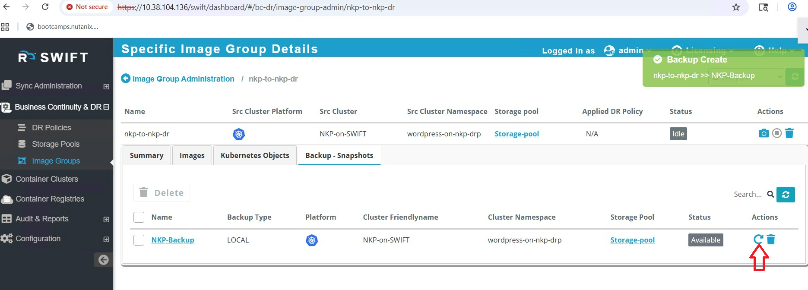Open Storage-pool link in image group row
808x290 pixels.
(516, 134)
